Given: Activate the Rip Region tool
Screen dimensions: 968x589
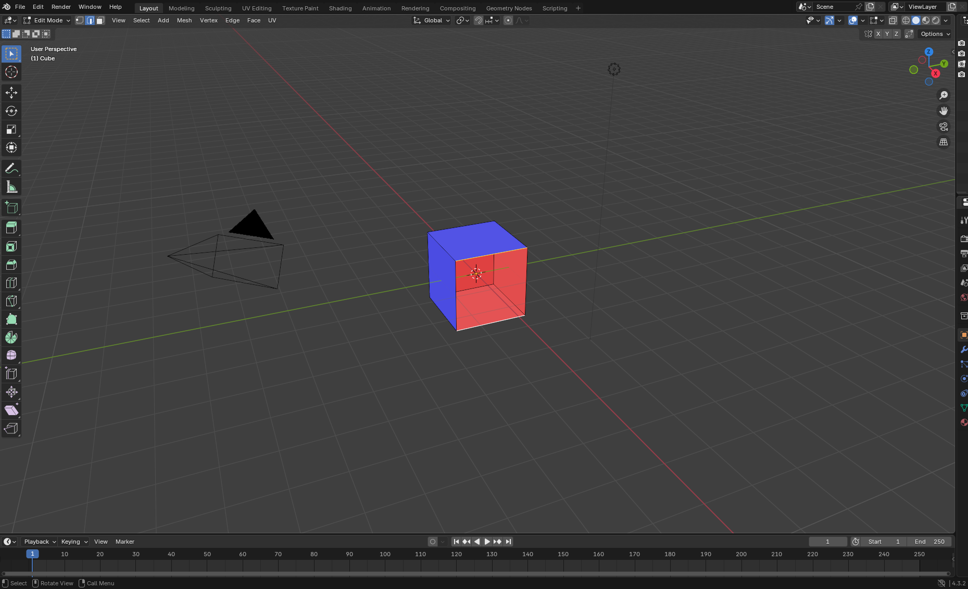Looking at the screenshot, I should click(11, 429).
